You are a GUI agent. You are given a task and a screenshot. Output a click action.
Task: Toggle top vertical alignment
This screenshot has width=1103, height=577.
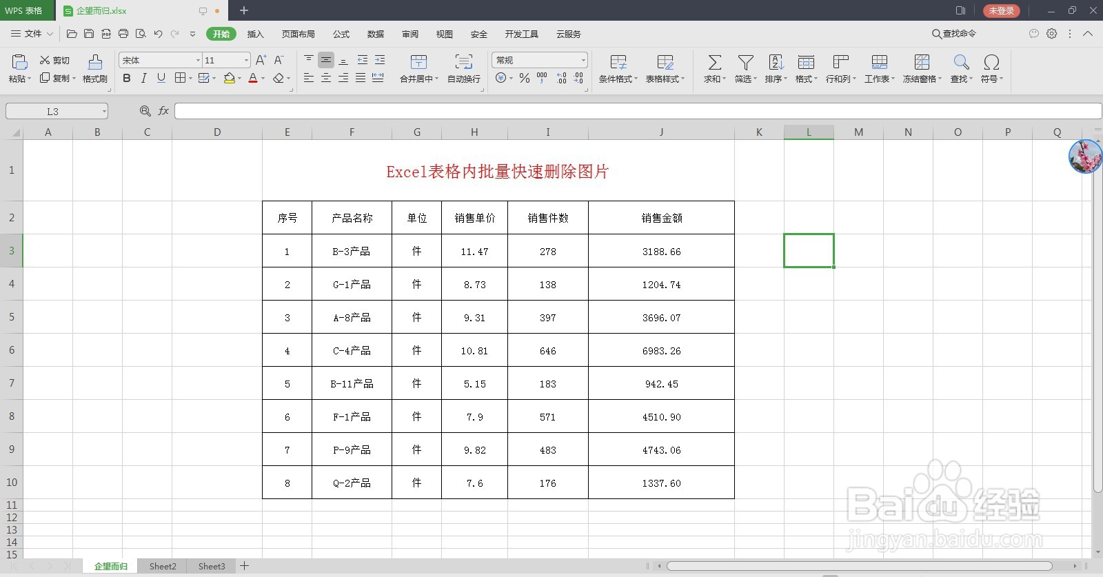click(309, 60)
